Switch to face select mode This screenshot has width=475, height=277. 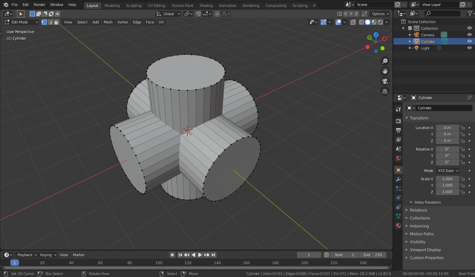pyautogui.click(x=57, y=22)
